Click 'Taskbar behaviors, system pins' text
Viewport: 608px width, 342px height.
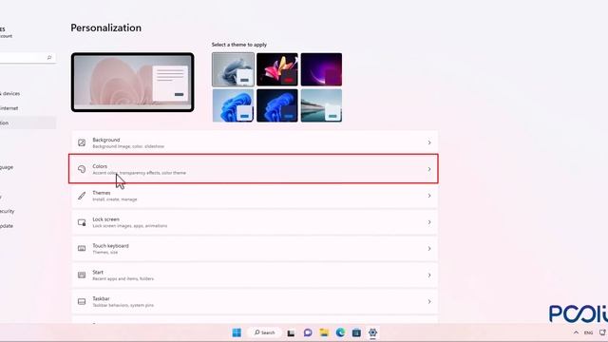tap(123, 305)
